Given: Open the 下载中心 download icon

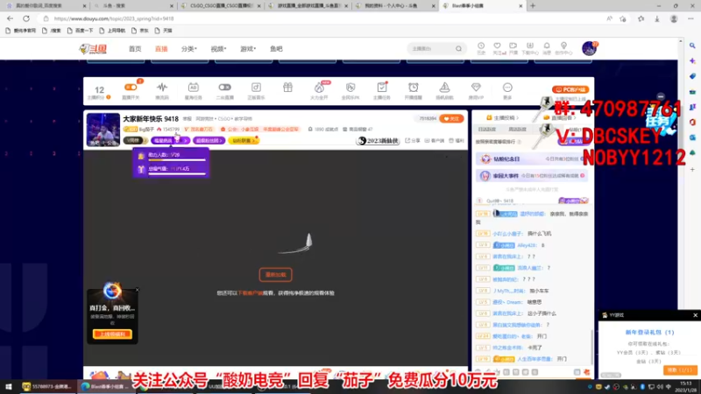Looking at the screenshot, I should point(530,48).
